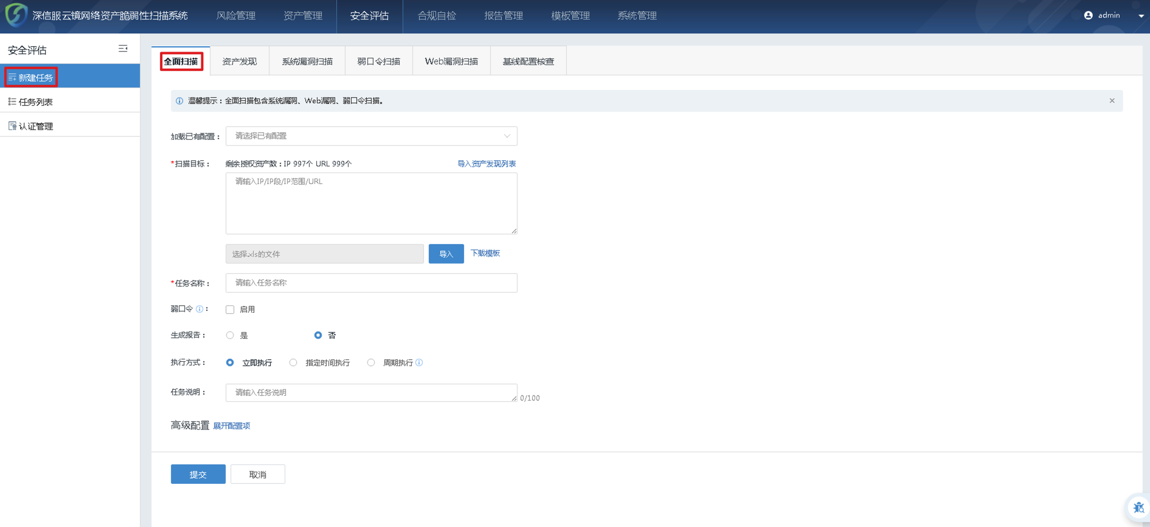Click the 深信服云镜网络资产脆弱性扫描系统 title
The image size is (1150, 527).
click(x=110, y=16)
